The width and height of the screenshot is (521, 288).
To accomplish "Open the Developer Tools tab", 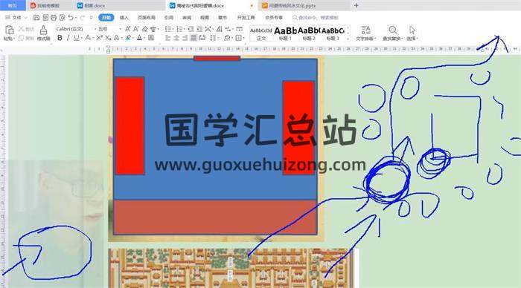I will [246, 18].
